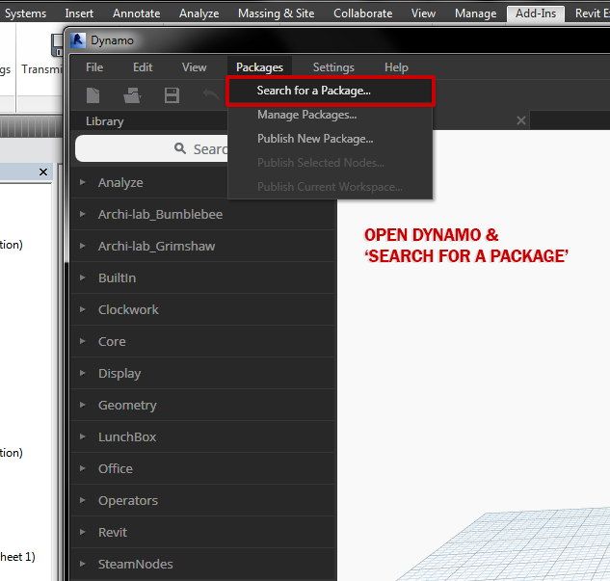
Task: Open the Dynamo View menu
Action: pyautogui.click(x=194, y=67)
